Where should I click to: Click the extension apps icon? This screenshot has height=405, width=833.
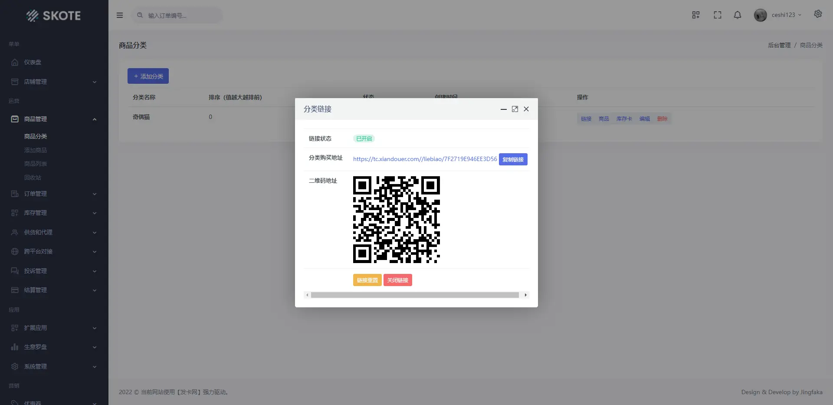[x=15, y=328]
